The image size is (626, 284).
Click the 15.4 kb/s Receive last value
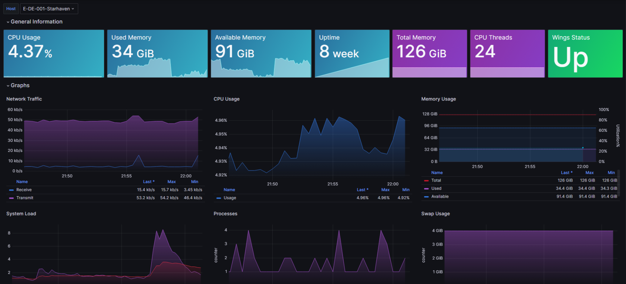(x=146, y=190)
